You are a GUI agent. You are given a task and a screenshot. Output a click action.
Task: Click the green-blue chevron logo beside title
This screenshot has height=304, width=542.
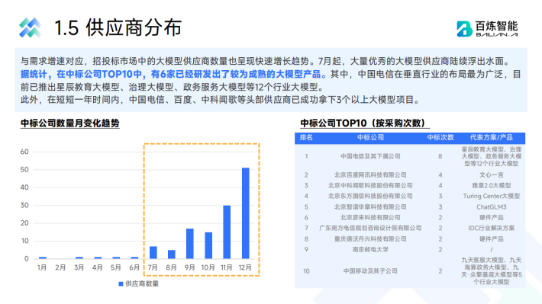pos(30,27)
